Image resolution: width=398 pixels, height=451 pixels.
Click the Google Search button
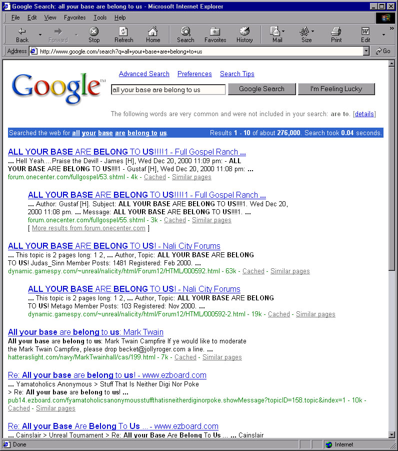261,89
